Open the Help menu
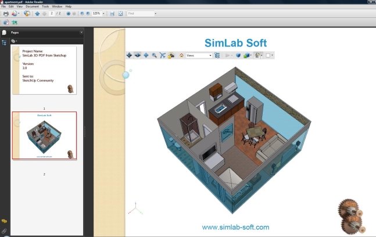This screenshot has width=376, height=237. [69, 6]
